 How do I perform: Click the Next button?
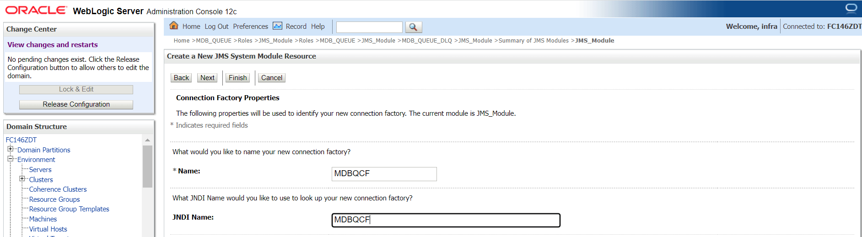(x=207, y=78)
